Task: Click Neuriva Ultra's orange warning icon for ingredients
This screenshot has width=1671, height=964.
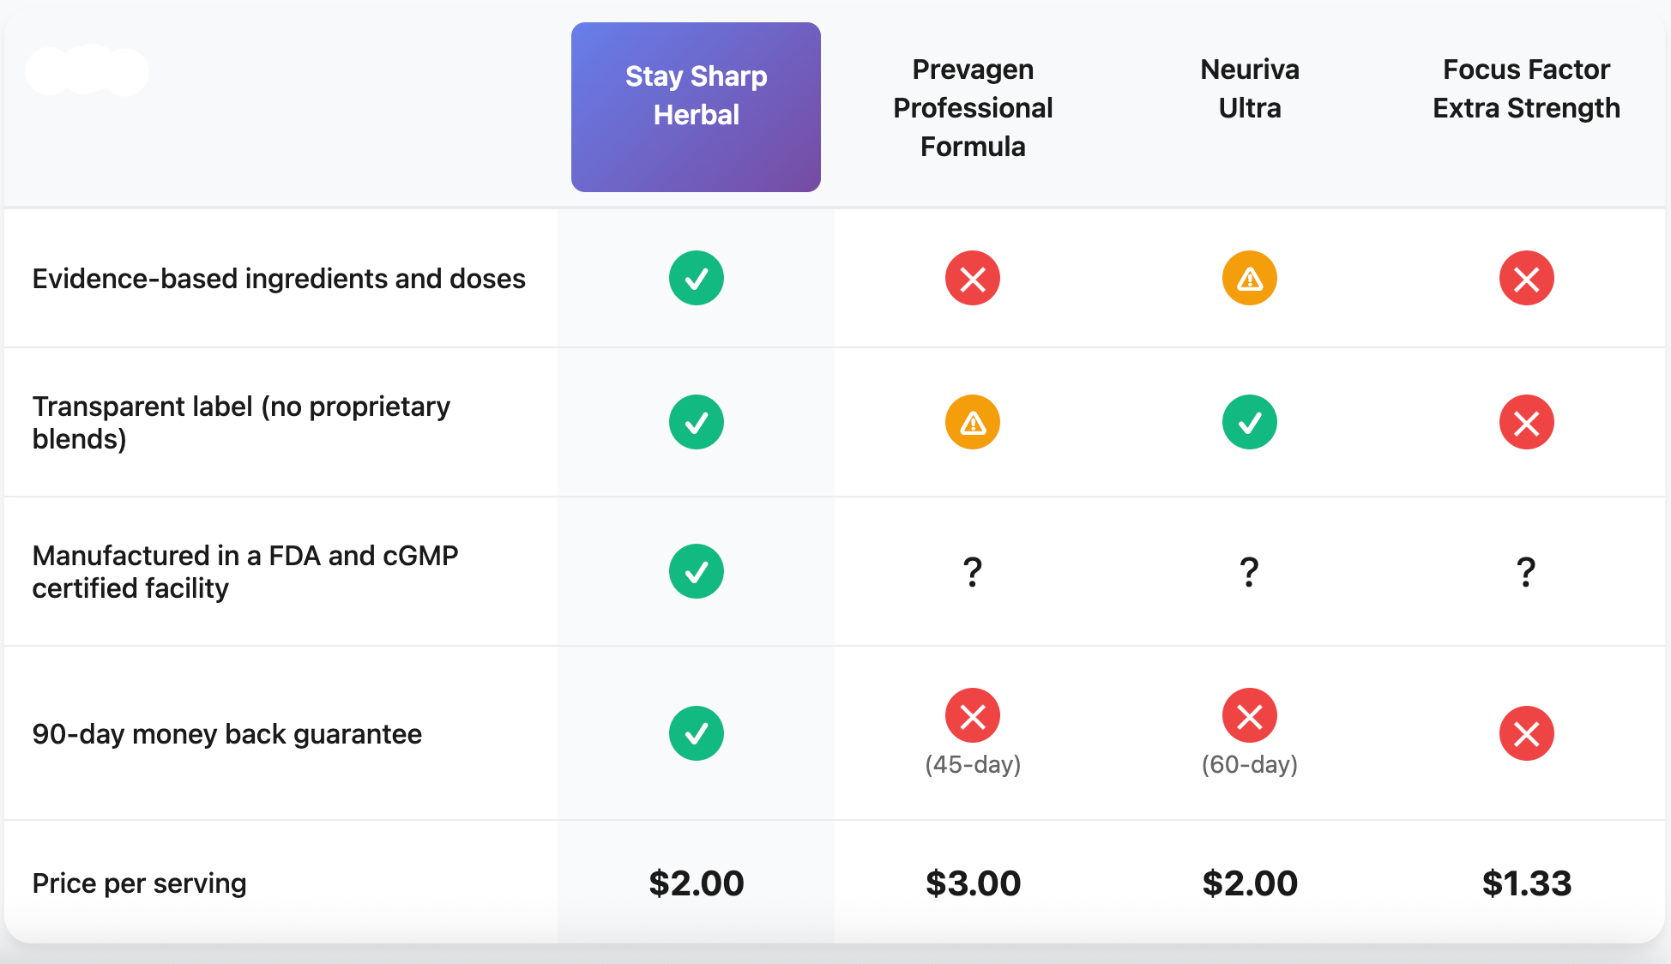Action: [x=1249, y=278]
